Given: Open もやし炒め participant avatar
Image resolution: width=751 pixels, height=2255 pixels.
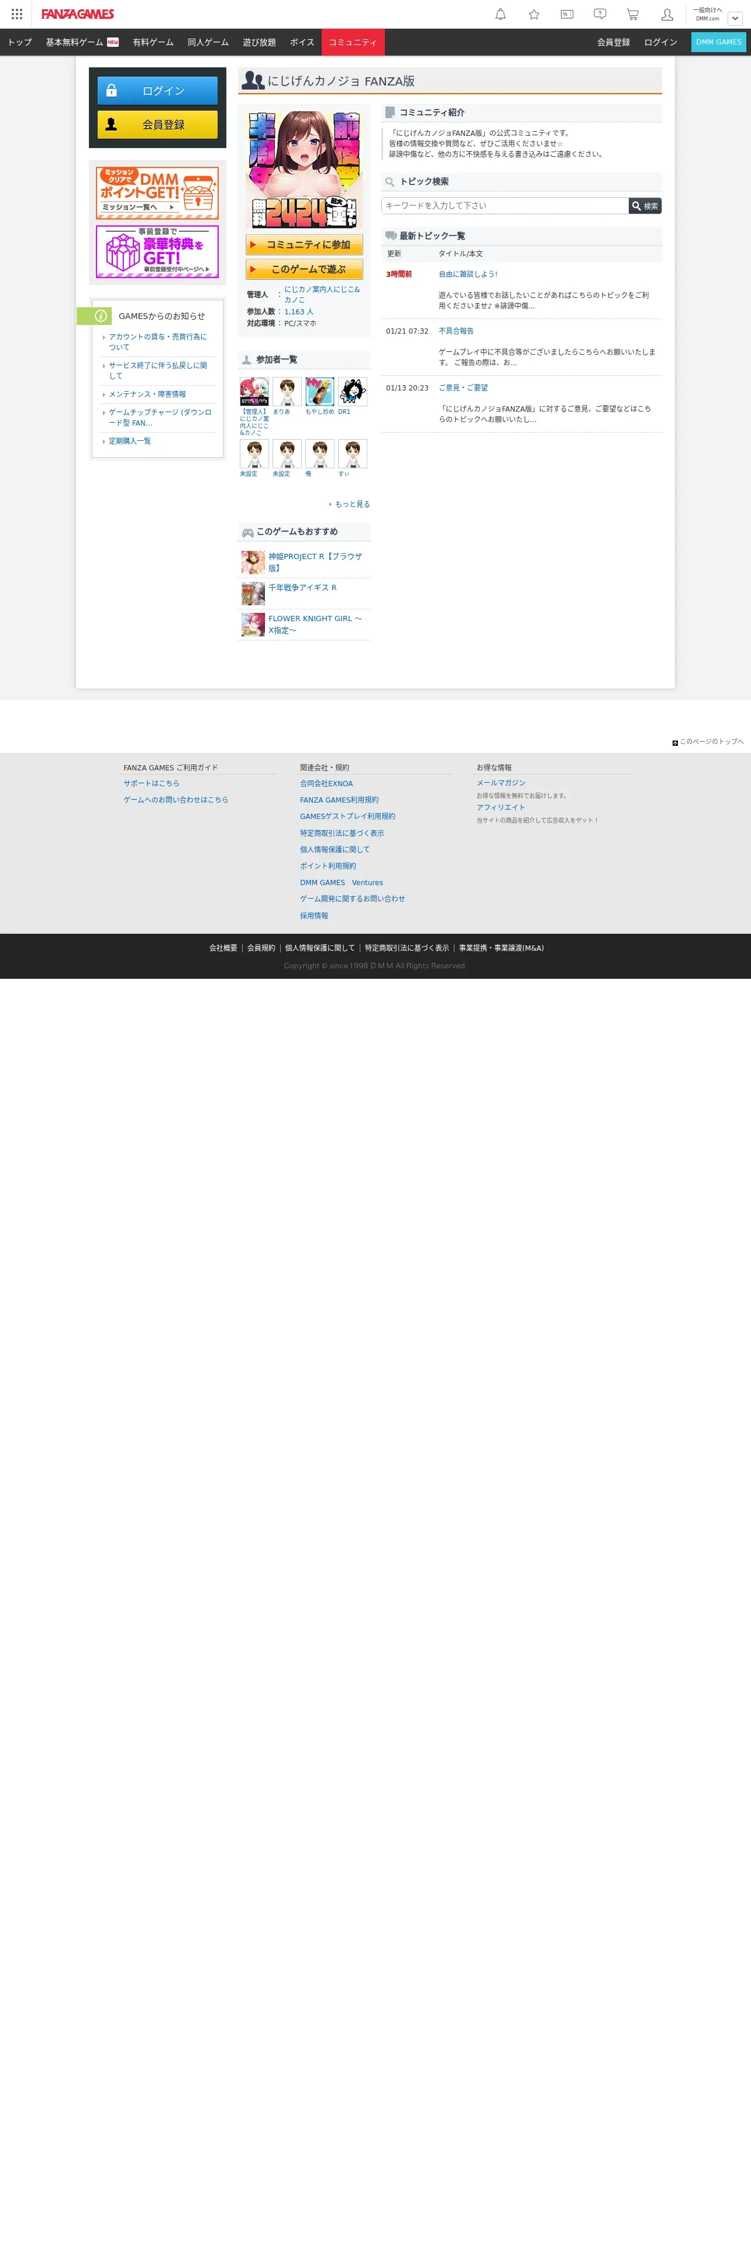Looking at the screenshot, I should click(x=320, y=391).
